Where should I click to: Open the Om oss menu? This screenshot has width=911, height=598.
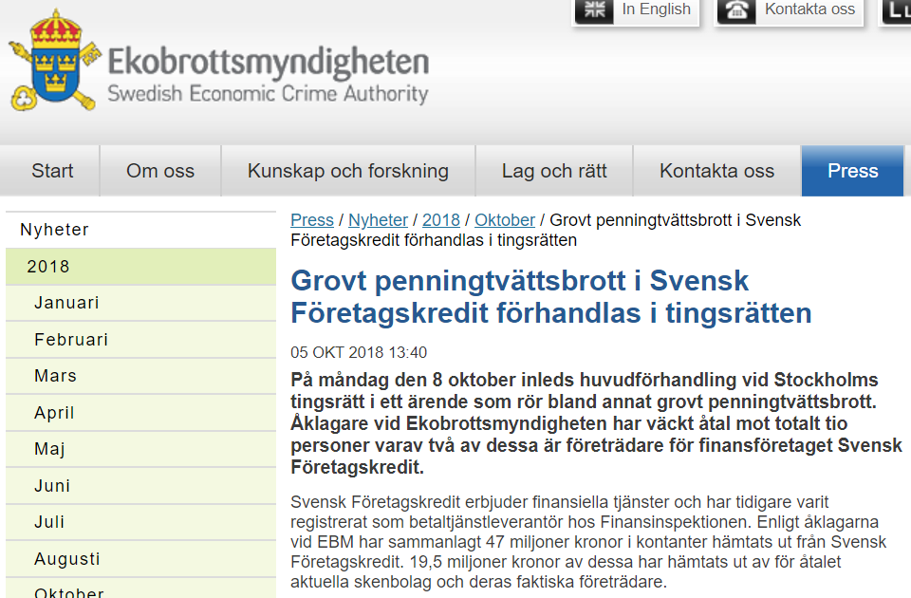coord(160,171)
